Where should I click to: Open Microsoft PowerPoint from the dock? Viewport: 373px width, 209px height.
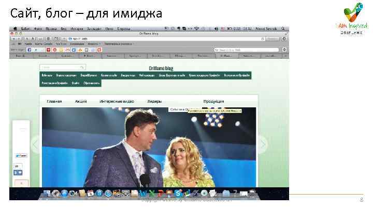pyautogui.click(x=161, y=194)
